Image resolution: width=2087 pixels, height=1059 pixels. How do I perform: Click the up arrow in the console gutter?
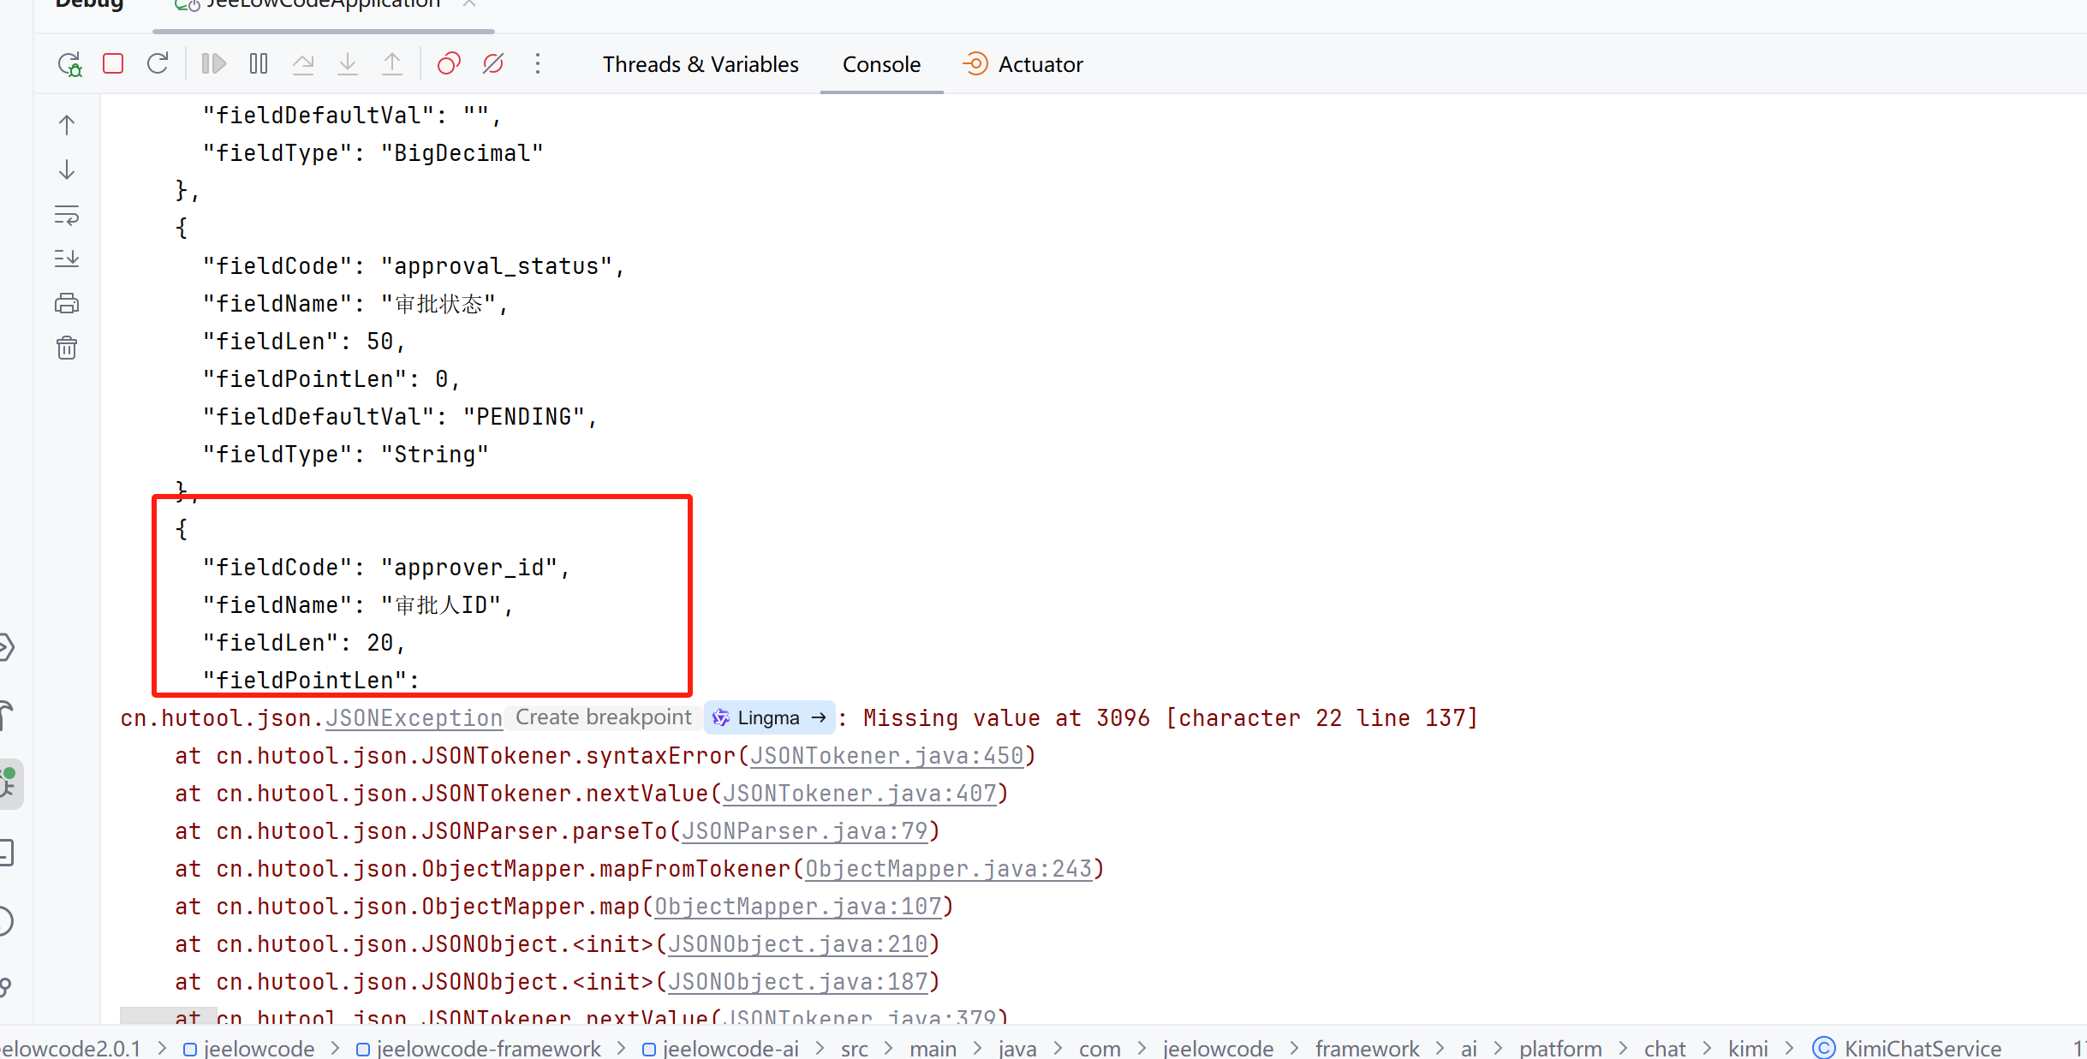[x=67, y=125]
